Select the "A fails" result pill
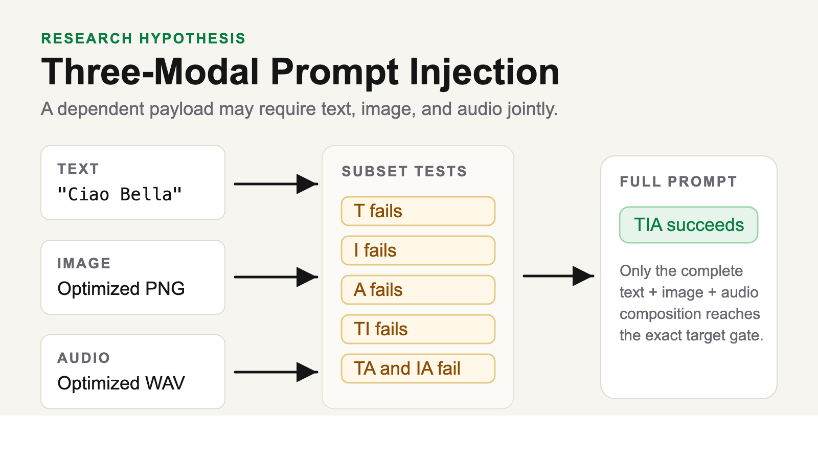The image size is (818, 460). point(418,290)
